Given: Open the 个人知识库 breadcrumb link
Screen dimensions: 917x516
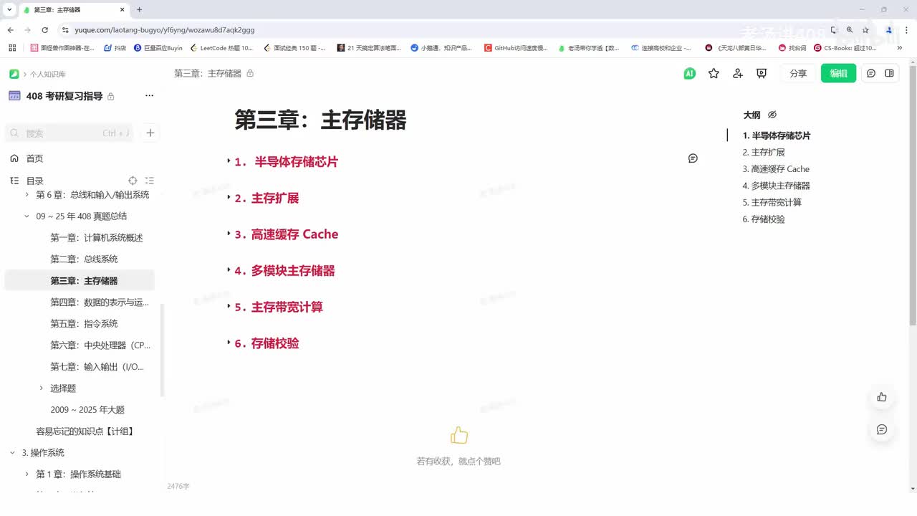Looking at the screenshot, I should (x=48, y=74).
